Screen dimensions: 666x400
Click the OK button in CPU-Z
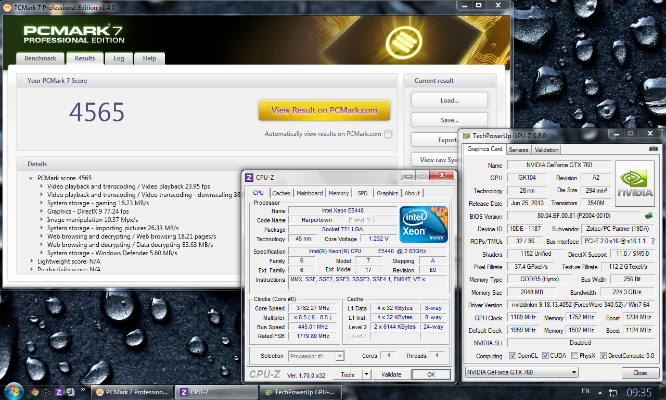pyautogui.click(x=431, y=374)
